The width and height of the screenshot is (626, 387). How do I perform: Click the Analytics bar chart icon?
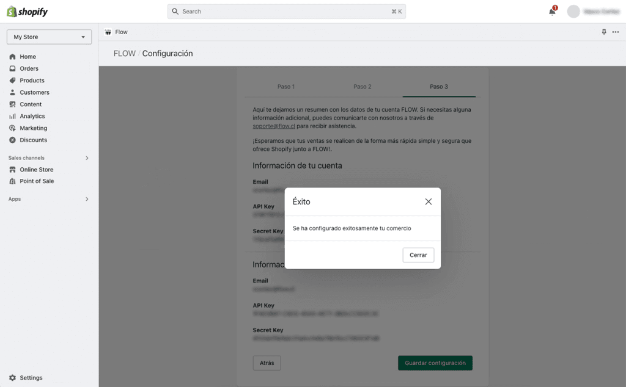click(12, 117)
